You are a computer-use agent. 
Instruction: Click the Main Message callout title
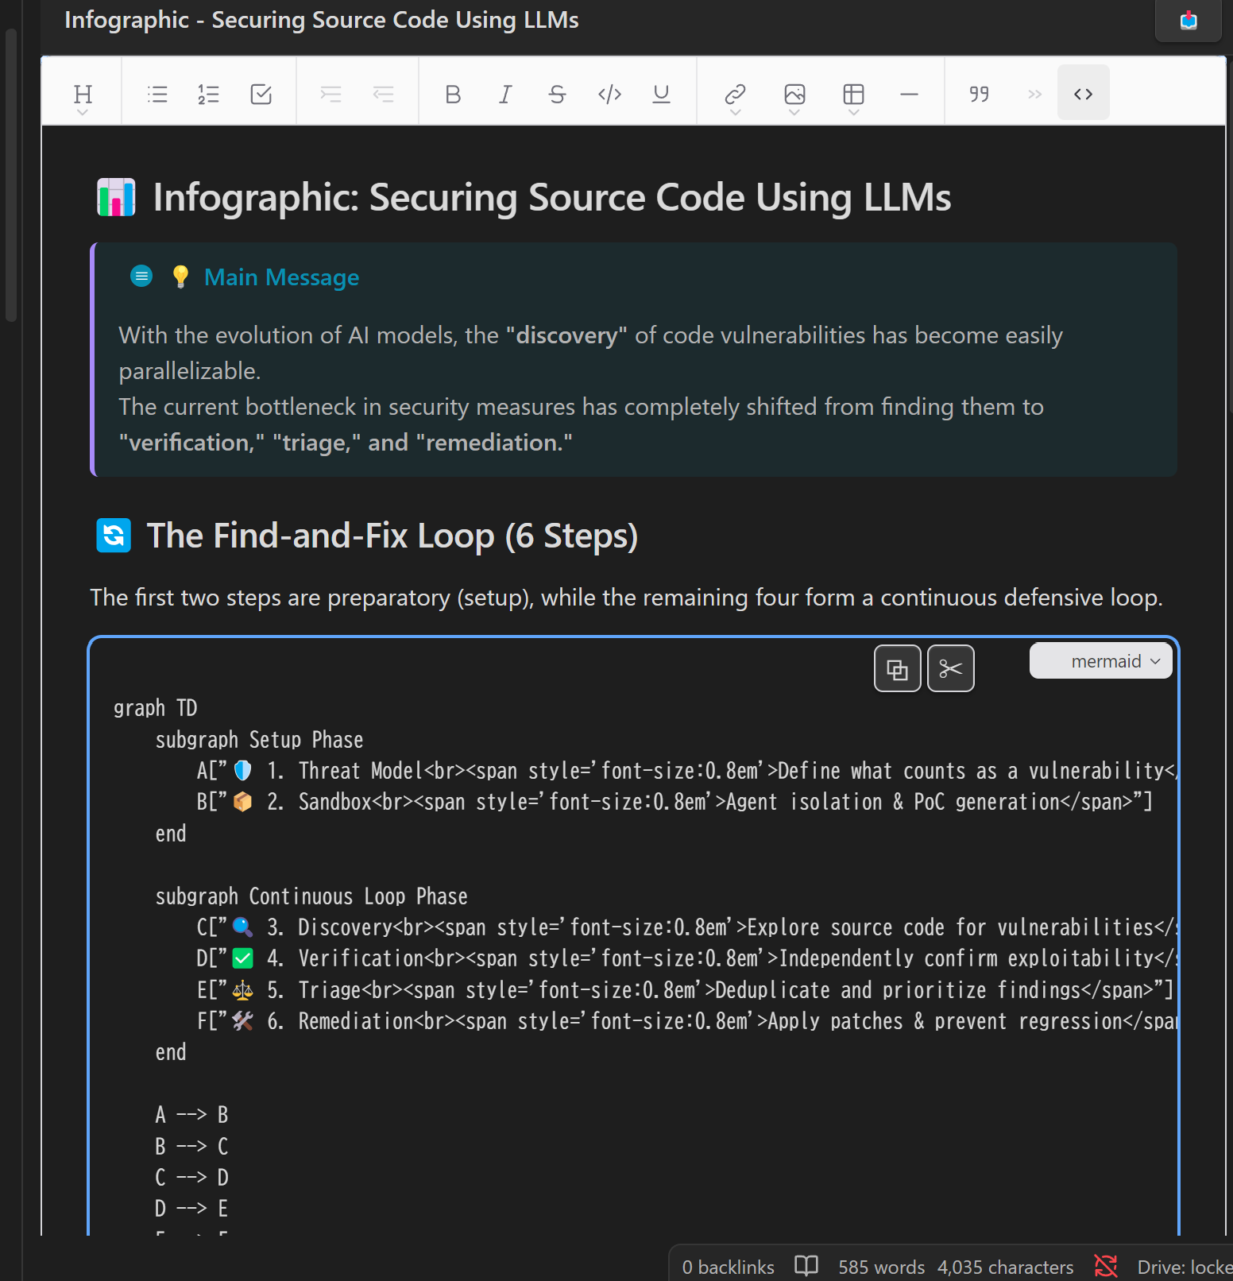tap(281, 277)
